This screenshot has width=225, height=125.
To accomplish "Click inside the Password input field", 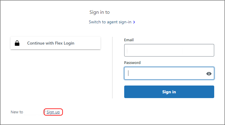I will click(165, 73).
